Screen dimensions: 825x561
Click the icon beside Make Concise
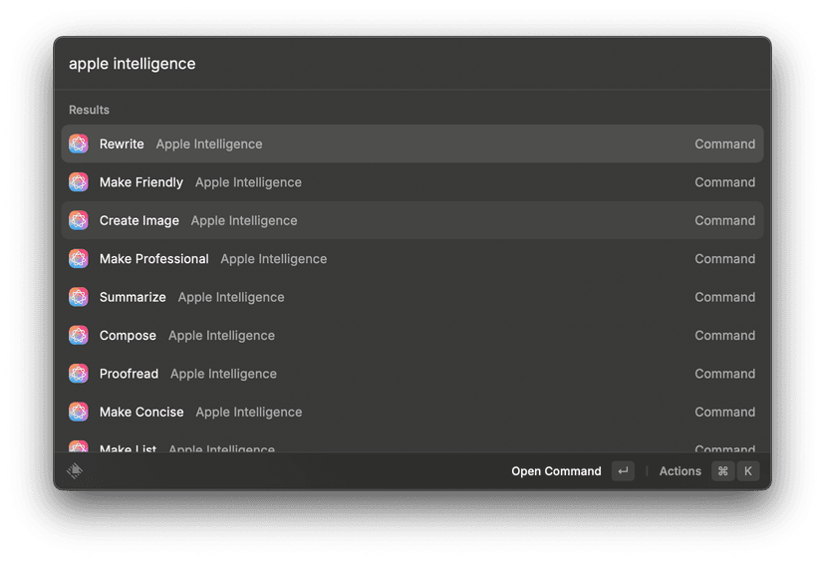point(79,413)
